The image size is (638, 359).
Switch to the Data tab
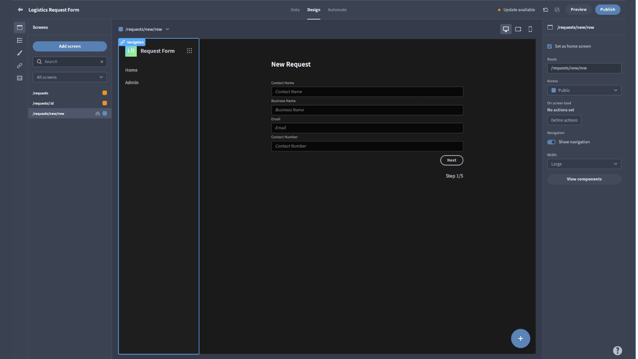pyautogui.click(x=295, y=10)
